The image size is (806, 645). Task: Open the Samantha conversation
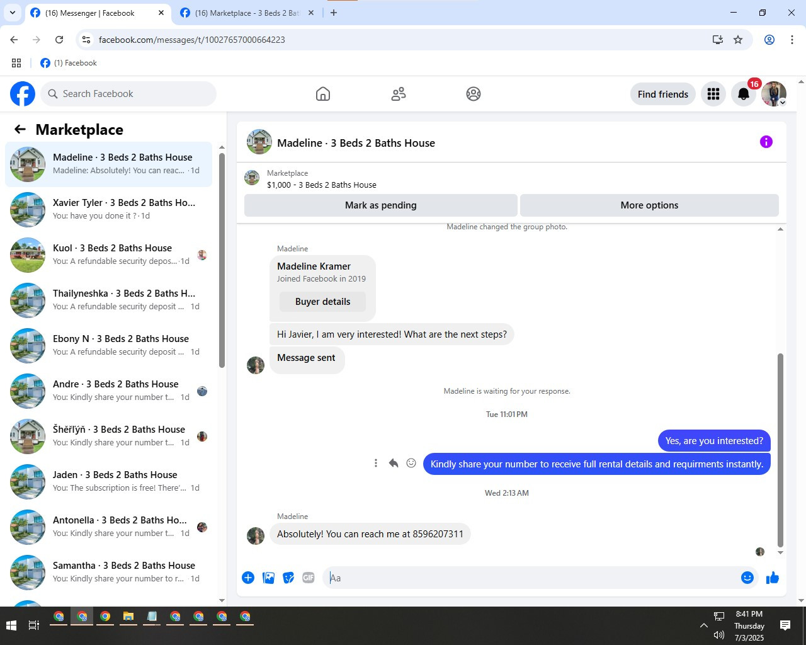point(109,573)
